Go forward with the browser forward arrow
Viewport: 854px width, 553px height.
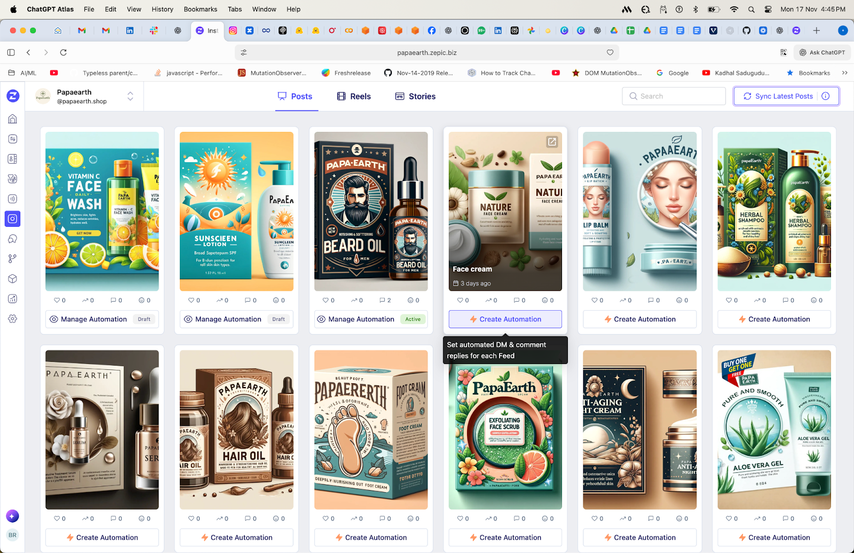(46, 52)
